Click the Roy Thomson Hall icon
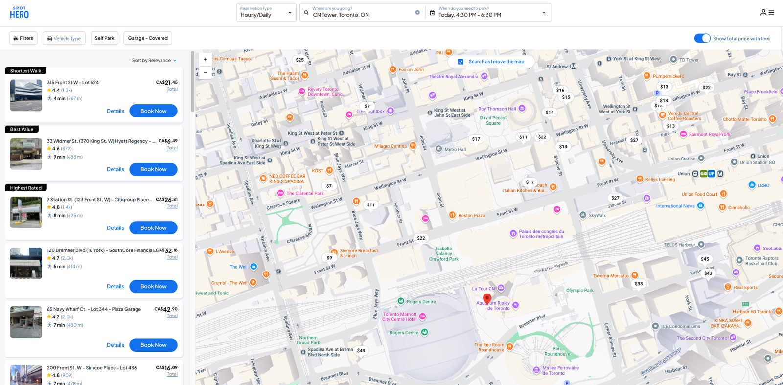The image size is (783, 385). tap(522, 109)
